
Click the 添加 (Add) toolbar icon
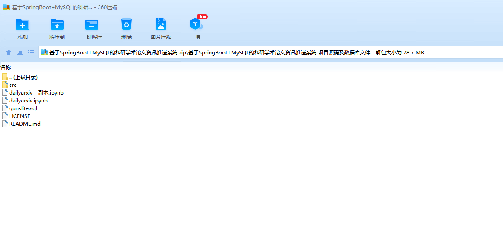pos(23,24)
